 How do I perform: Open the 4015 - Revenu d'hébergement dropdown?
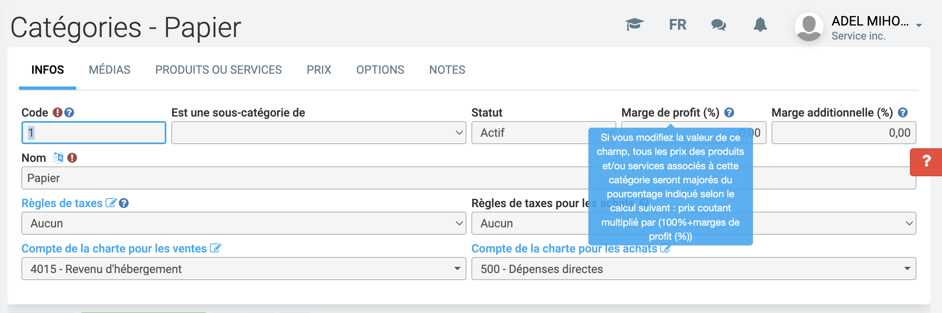pos(243,269)
